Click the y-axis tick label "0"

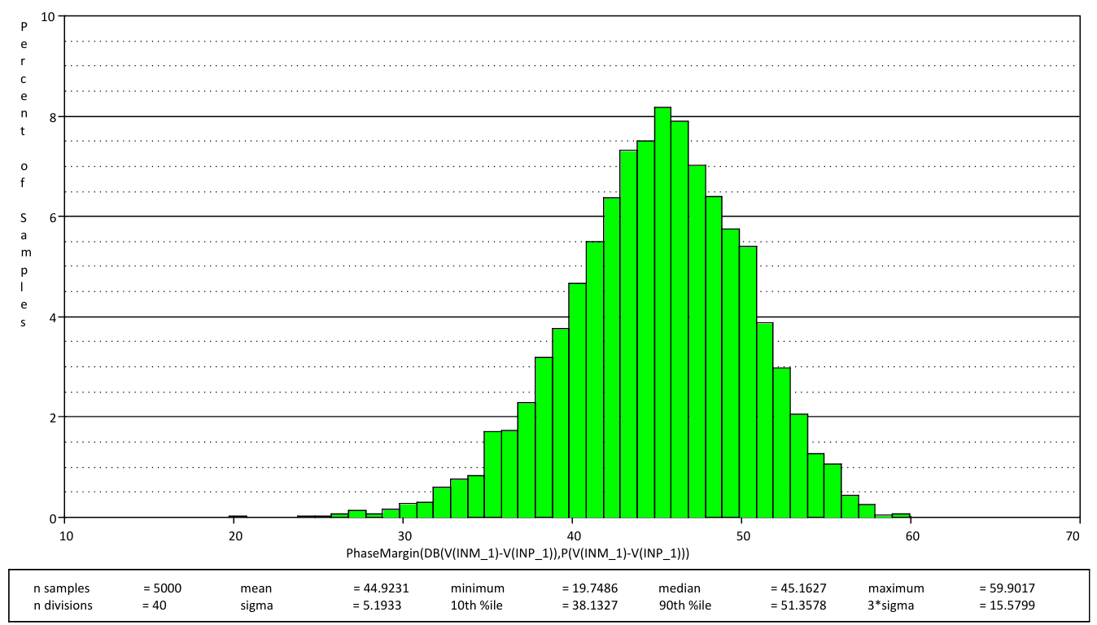(x=51, y=518)
